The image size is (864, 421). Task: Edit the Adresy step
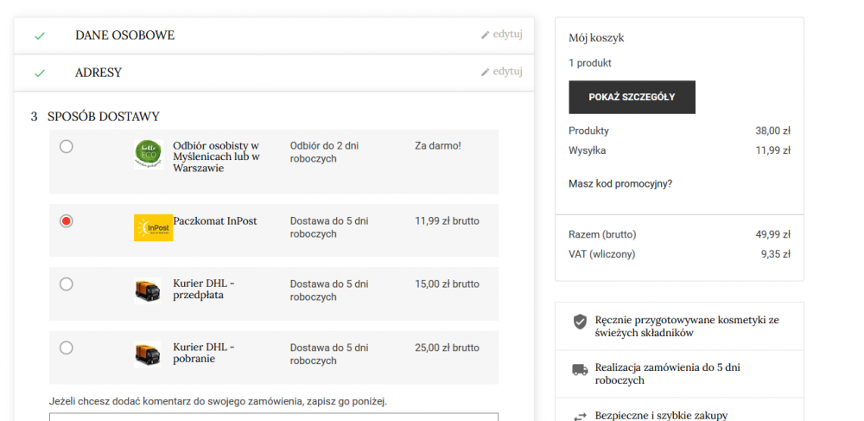click(502, 71)
